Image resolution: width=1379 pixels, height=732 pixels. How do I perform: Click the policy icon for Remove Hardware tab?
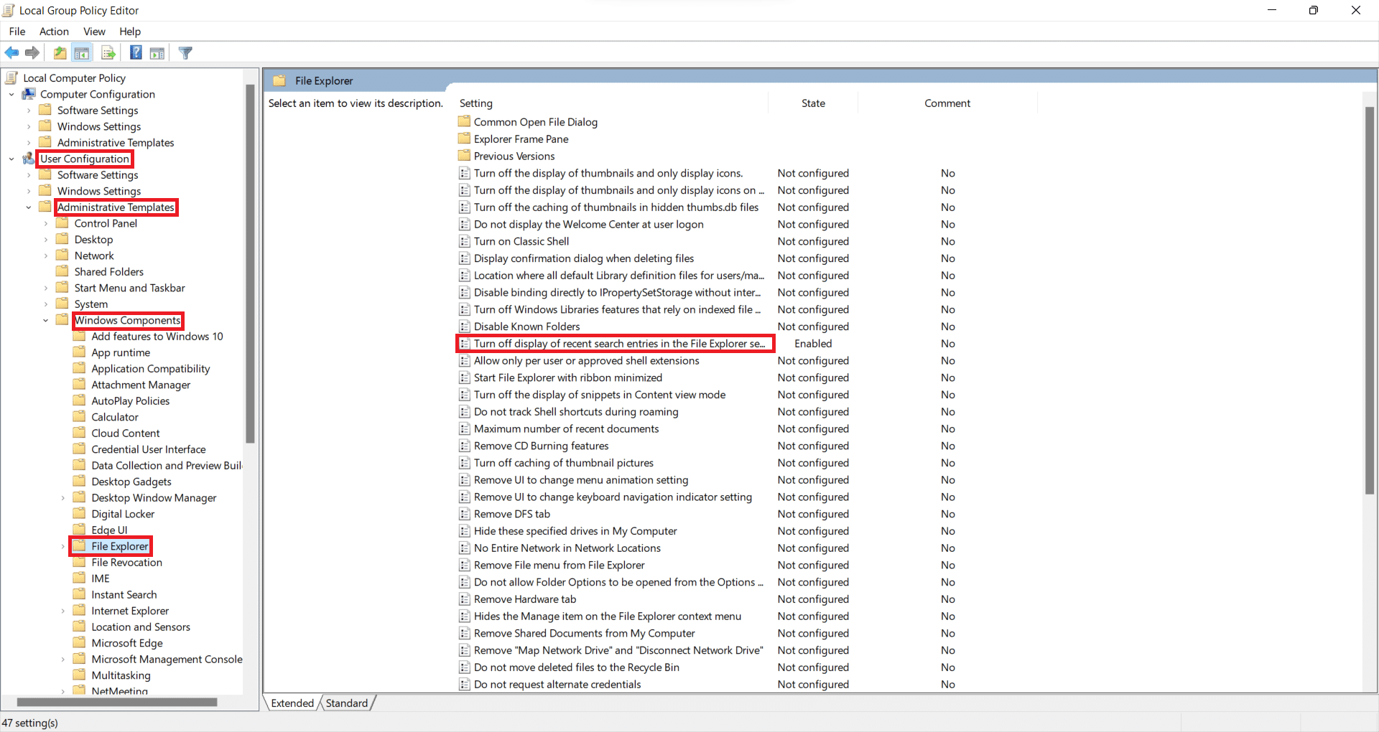point(465,599)
